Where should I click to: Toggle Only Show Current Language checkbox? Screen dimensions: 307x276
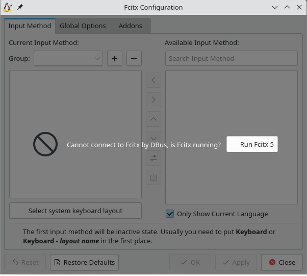[x=170, y=214]
